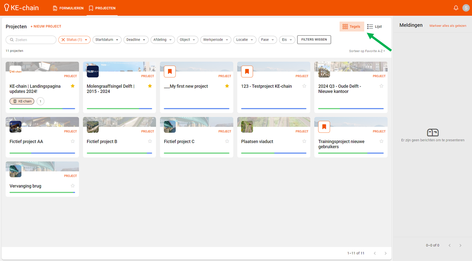The width and height of the screenshot is (472, 261).
Task: Click the X icon on Status filter
Action: [63, 40]
